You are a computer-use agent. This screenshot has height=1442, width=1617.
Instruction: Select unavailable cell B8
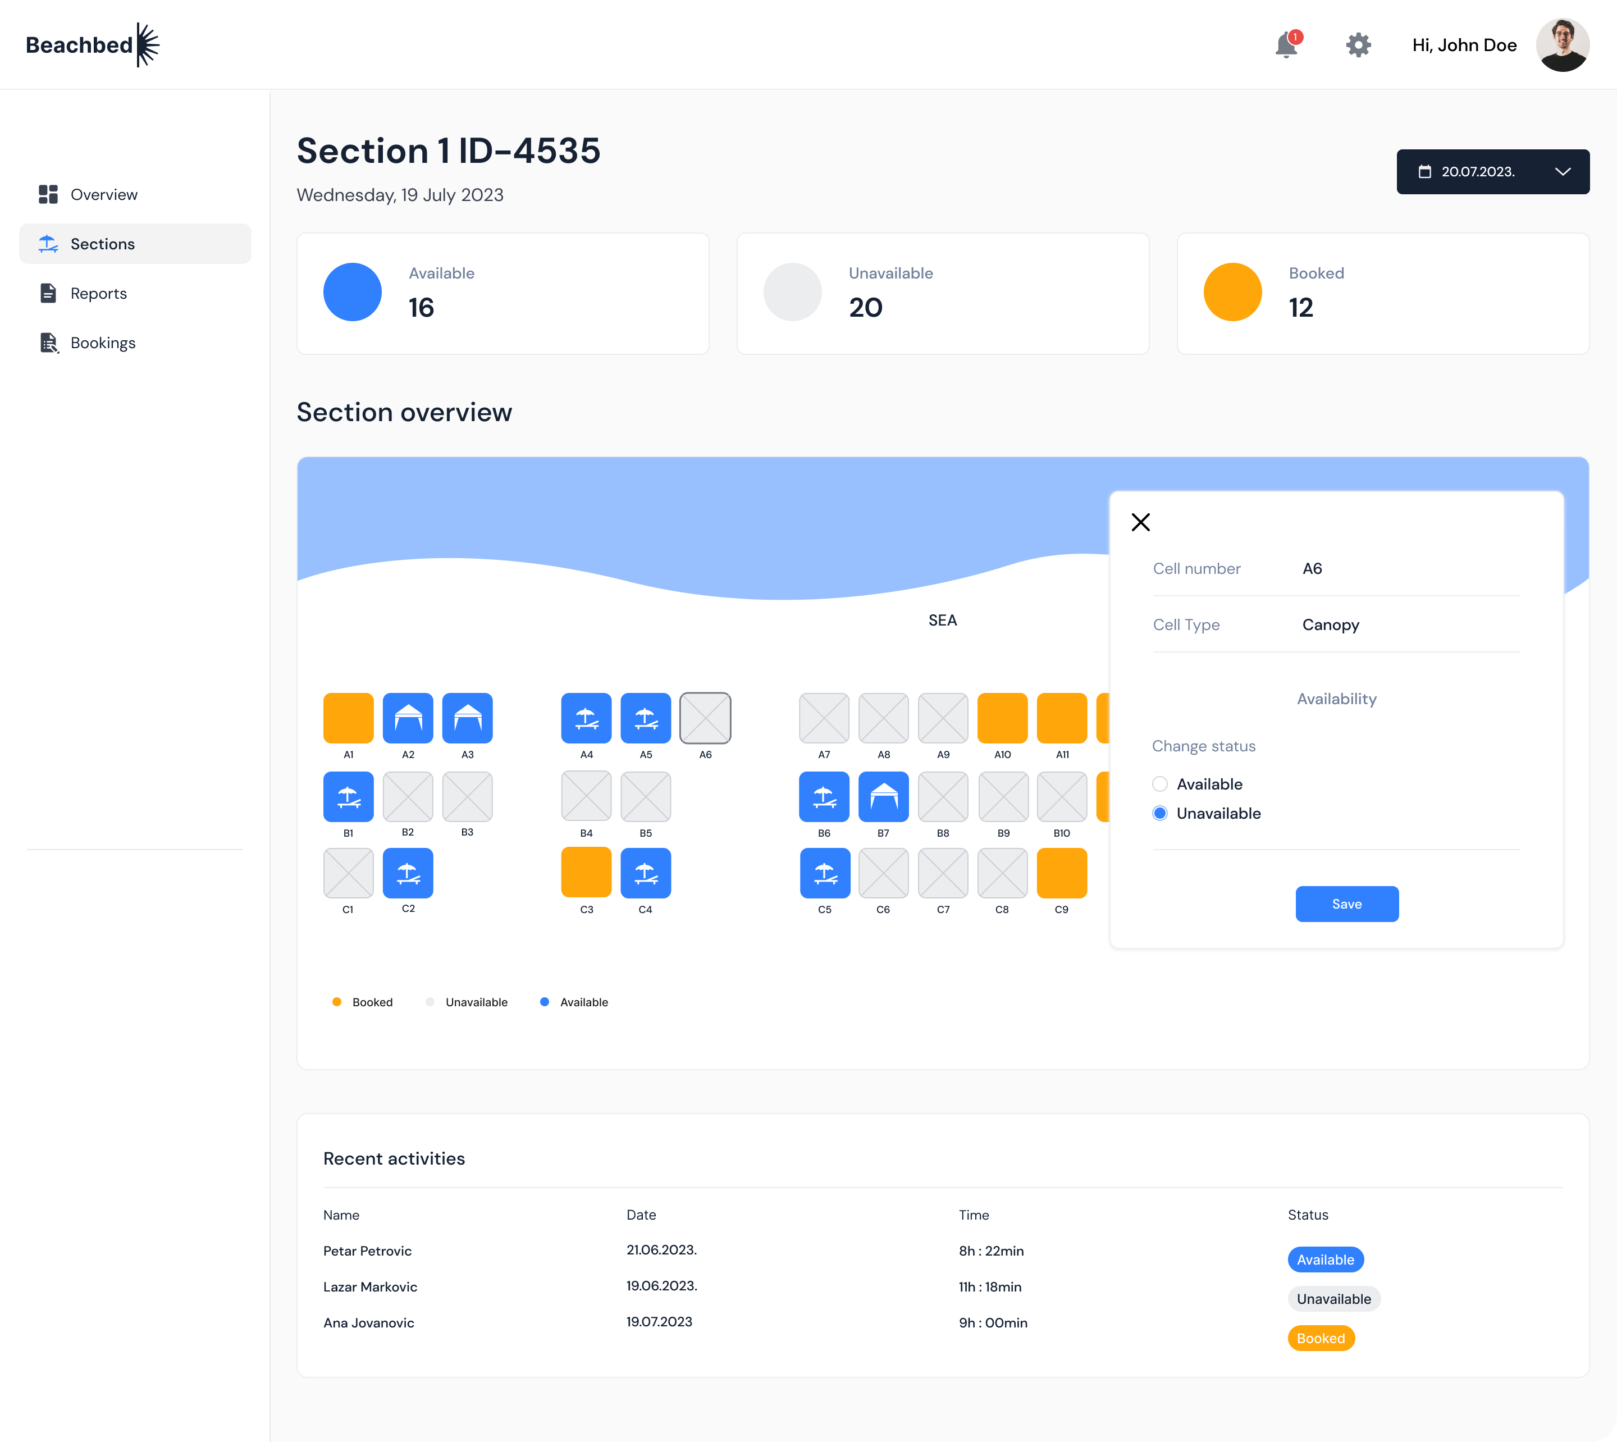tap(943, 796)
